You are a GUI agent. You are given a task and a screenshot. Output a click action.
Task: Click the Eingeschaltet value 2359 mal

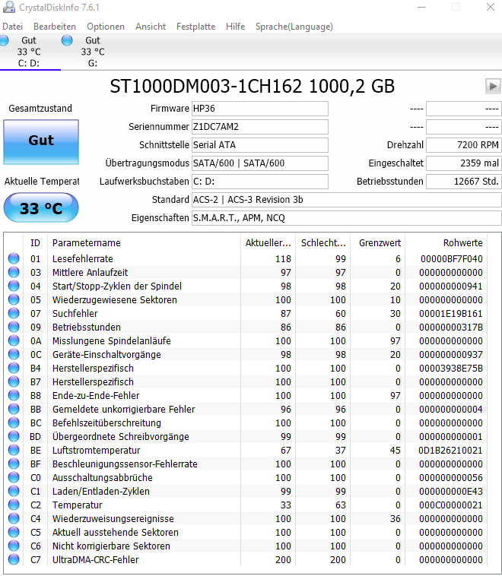(464, 163)
